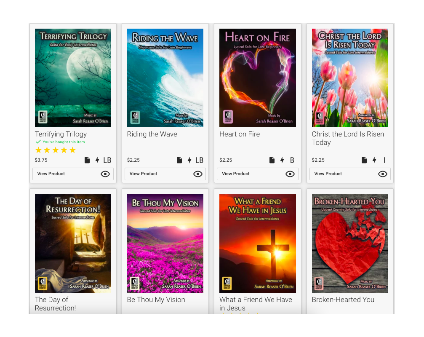
Task: Open the Terrifying Trilogy title link
Action: pyautogui.click(x=61, y=134)
